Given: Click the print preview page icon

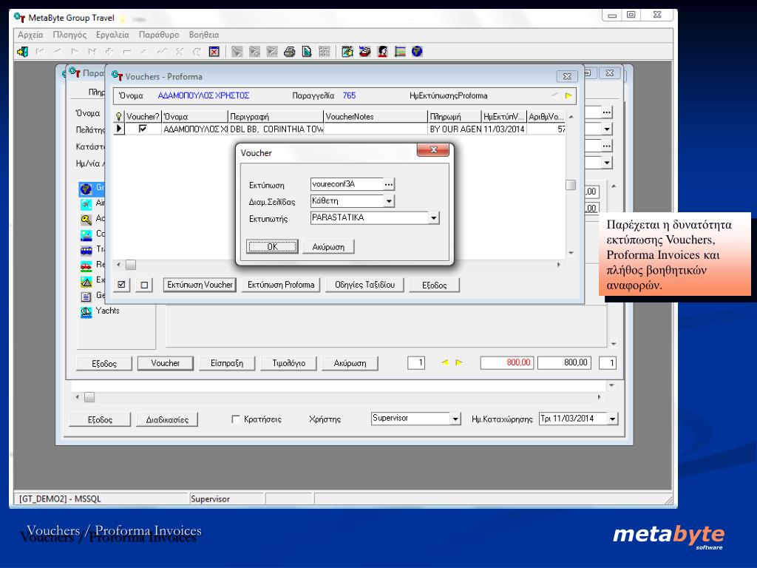Looking at the screenshot, I should 307,51.
